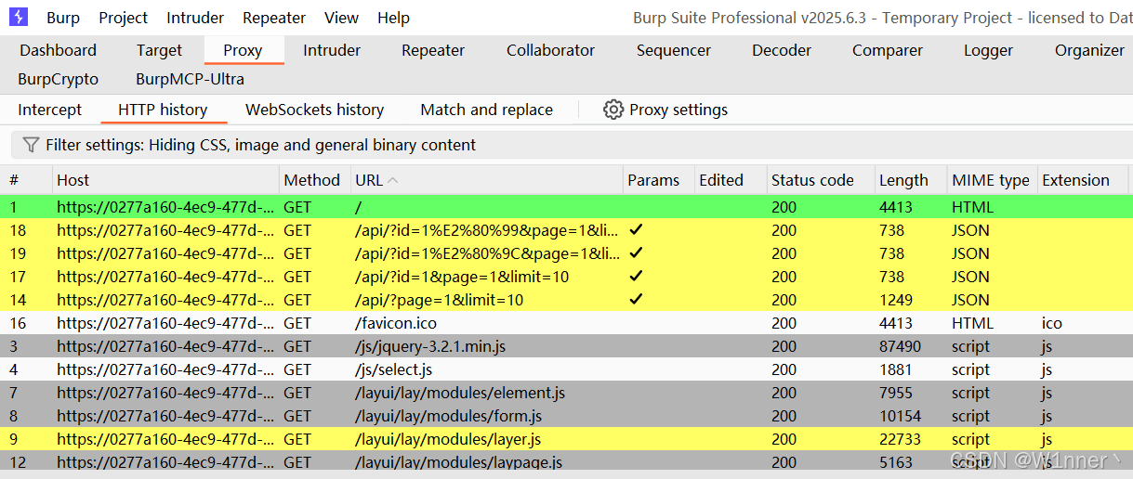Screen dimensions: 1133x479
Task: Select the /api/?id=1%E2%80%99 request row
Action: [x=566, y=230]
